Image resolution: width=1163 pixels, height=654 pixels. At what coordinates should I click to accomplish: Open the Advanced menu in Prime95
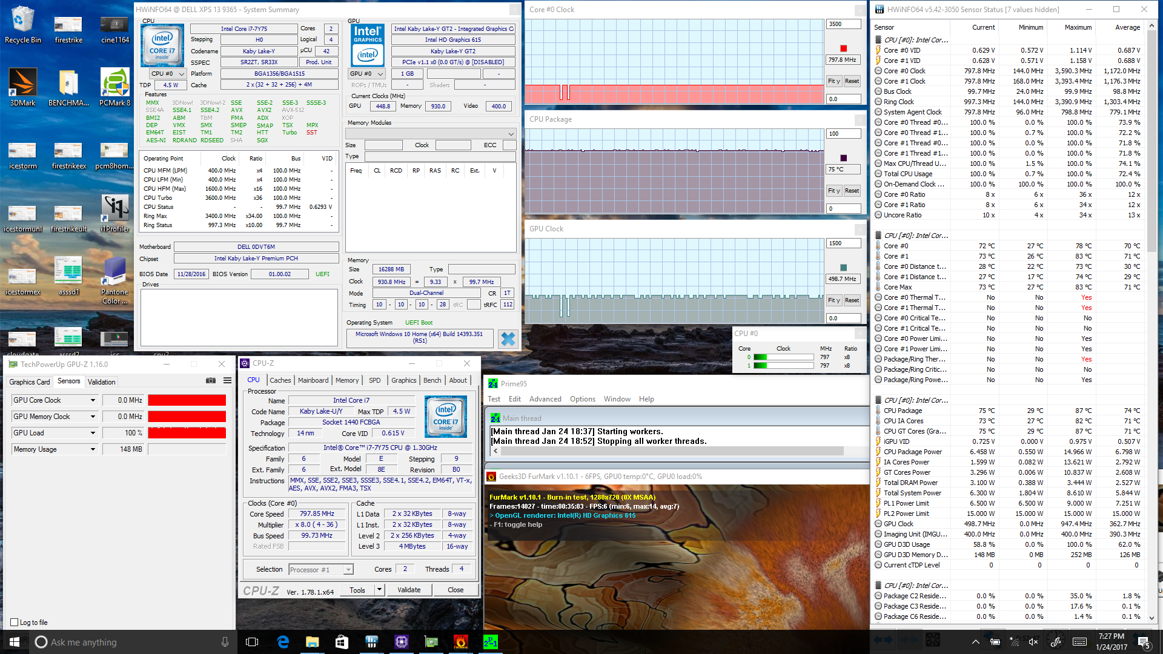click(x=545, y=399)
